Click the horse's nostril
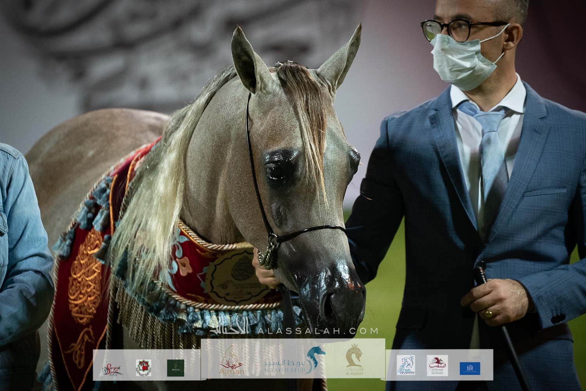Screen dimensions: 586x391 (x=331, y=303)
